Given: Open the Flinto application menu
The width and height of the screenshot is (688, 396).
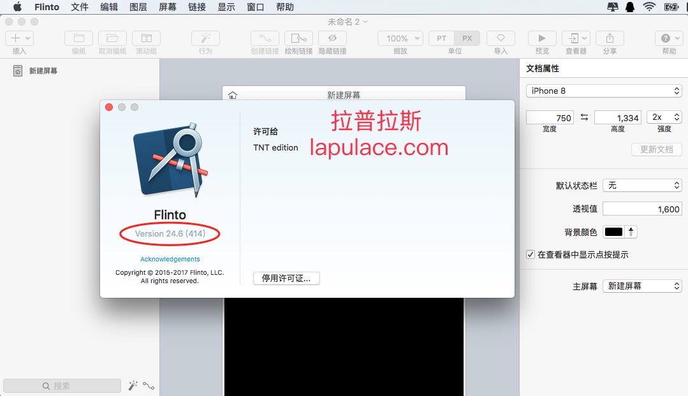Looking at the screenshot, I should [47, 7].
